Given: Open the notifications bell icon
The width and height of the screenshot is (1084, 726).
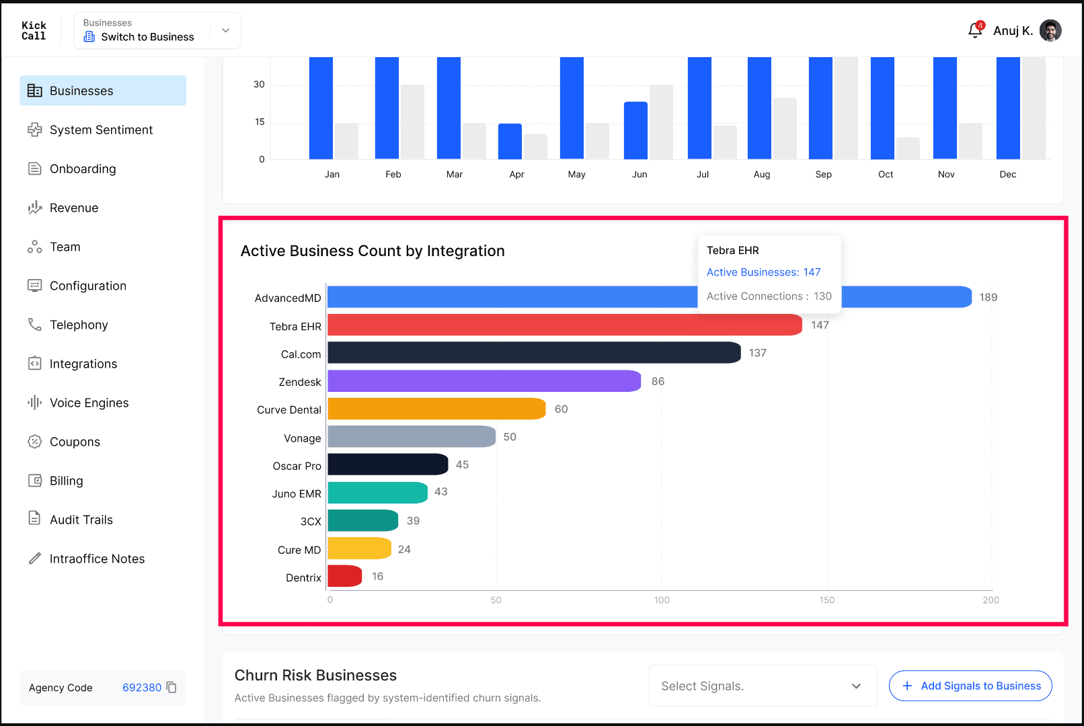Looking at the screenshot, I should pos(975,30).
